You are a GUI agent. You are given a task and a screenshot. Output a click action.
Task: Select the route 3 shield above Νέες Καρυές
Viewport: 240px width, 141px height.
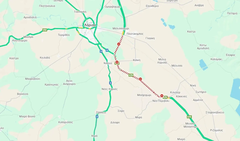click(110, 83)
